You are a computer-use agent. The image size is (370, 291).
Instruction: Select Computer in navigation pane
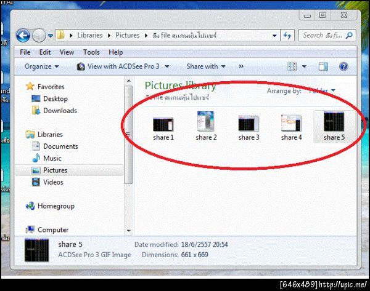pyautogui.click(x=53, y=230)
